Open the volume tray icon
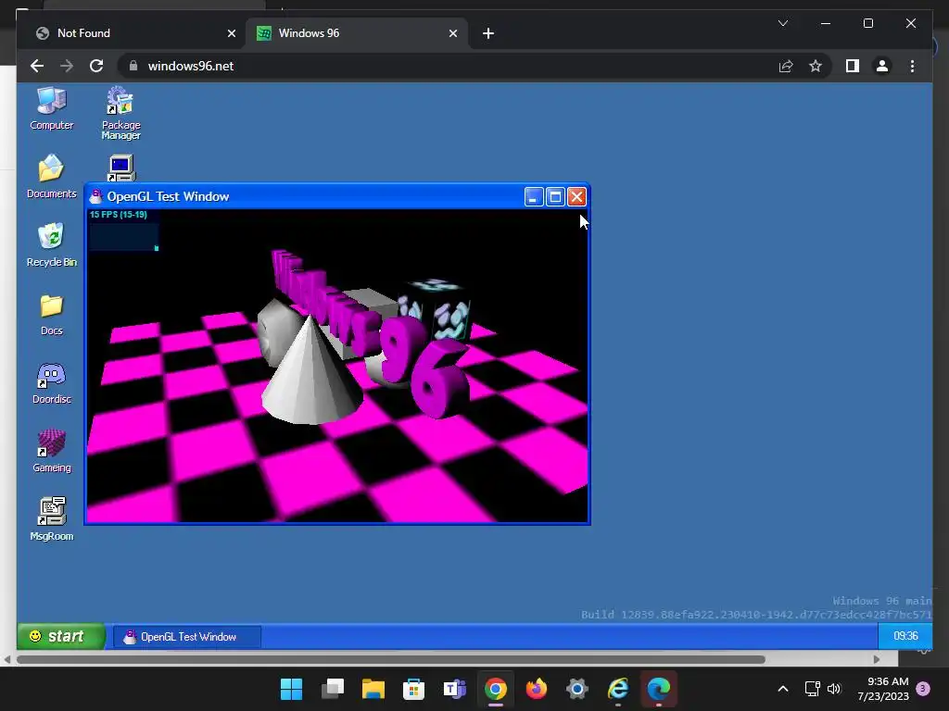The height and width of the screenshot is (711, 949). tap(834, 689)
